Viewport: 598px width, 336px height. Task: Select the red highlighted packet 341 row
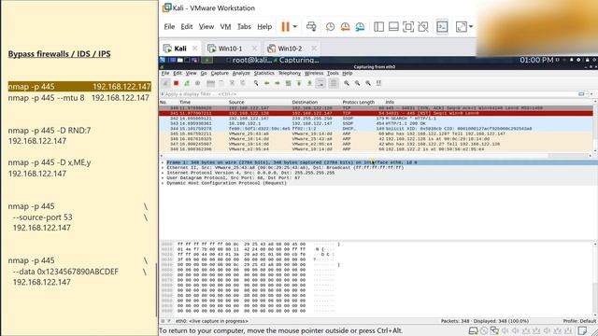[377, 113]
